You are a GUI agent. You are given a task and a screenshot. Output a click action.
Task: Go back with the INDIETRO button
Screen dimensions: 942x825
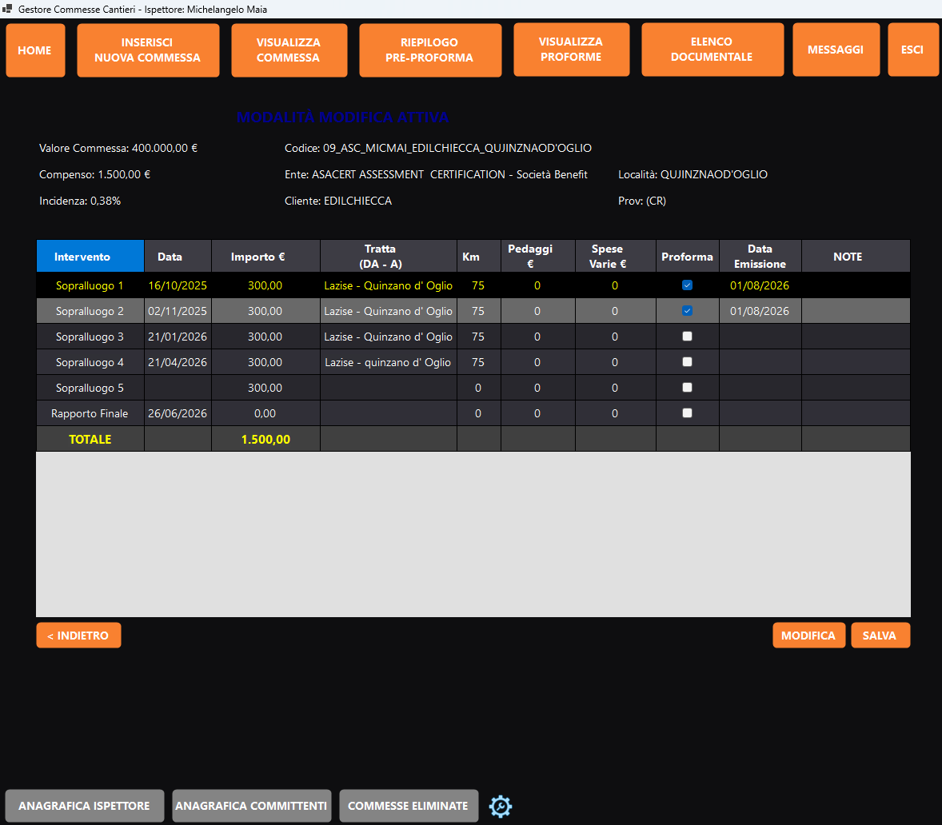[78, 636]
